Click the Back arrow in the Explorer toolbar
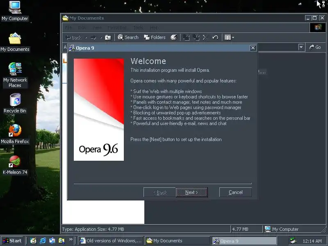 pos(73,38)
